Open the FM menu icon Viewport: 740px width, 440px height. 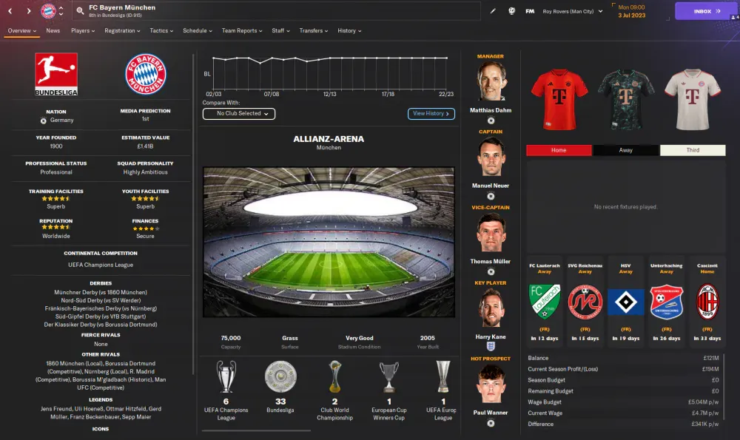(530, 11)
